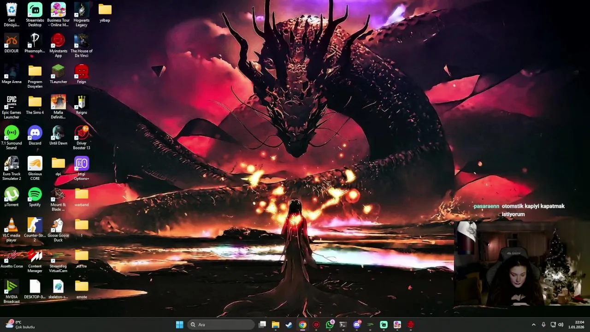Select the Goose Goose Duck icon
This screenshot has height=332, width=590.
click(58, 230)
